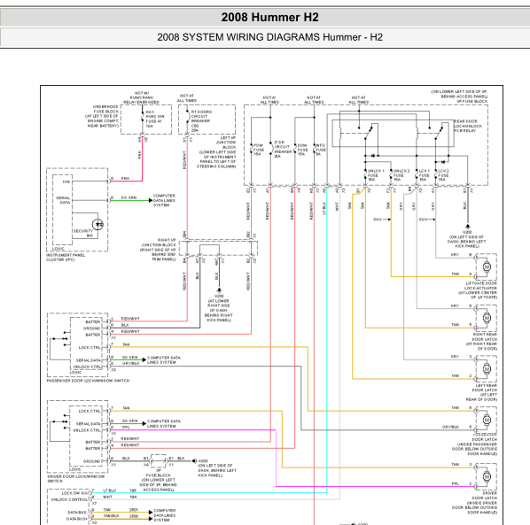Click the rear door lock relay switch contact symbol
530x525 pixels.
point(439,133)
